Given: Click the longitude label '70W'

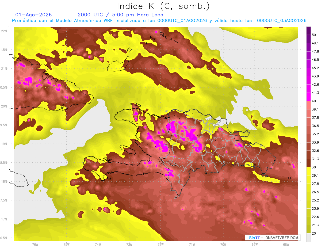Looking at the screenshot, I should coord(223,245).
